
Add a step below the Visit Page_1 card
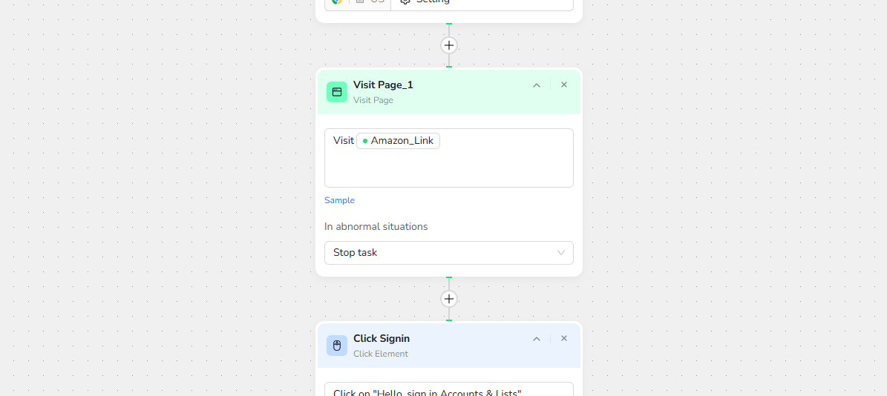tap(449, 299)
